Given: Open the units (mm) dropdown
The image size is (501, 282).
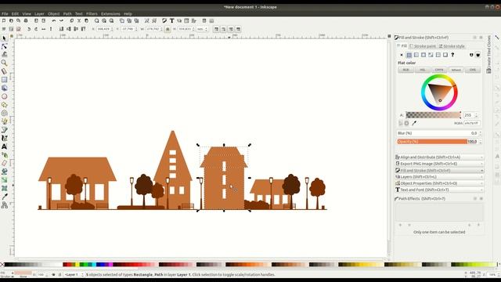Looking at the screenshot, I should tap(202, 29).
